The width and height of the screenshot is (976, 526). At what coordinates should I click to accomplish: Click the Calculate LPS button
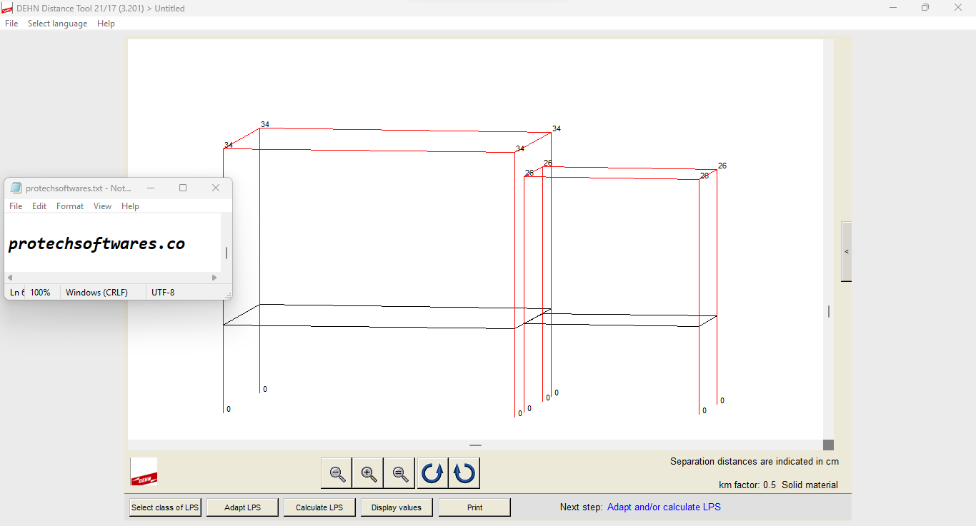319,507
